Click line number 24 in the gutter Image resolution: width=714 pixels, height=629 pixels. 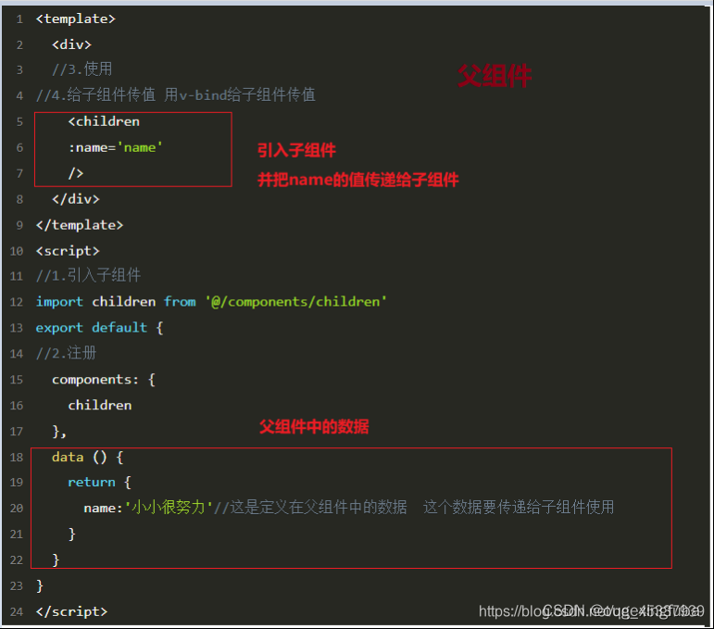click(x=17, y=611)
